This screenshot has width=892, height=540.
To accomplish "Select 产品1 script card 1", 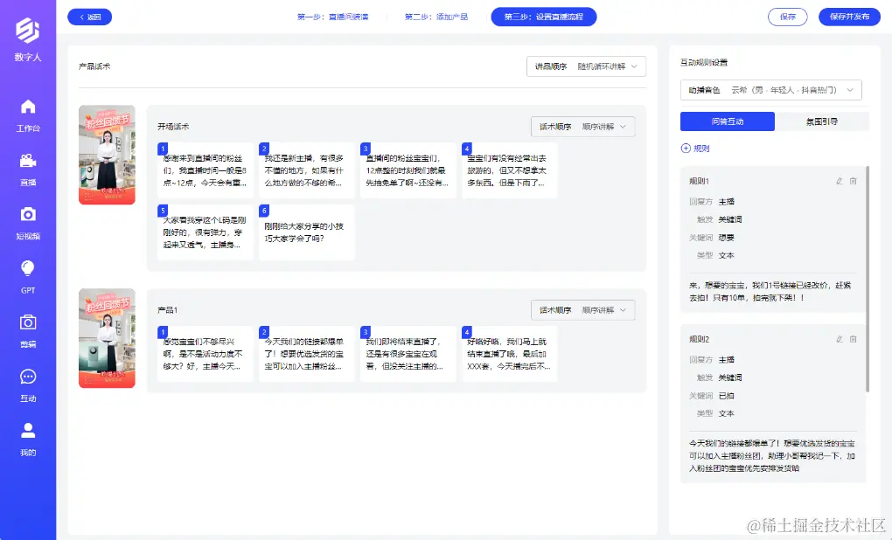I will [x=206, y=354].
